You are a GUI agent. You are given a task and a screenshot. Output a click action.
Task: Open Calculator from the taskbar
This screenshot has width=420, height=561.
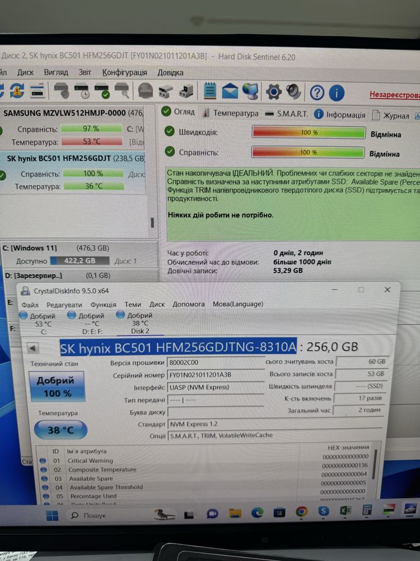(x=367, y=510)
